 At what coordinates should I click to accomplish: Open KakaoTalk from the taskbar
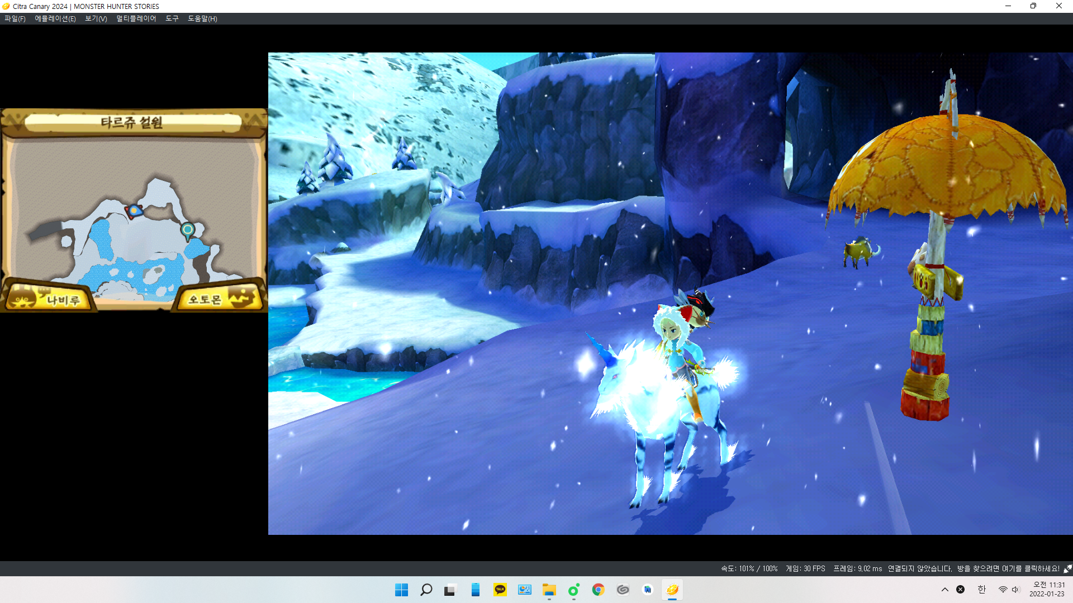500,590
